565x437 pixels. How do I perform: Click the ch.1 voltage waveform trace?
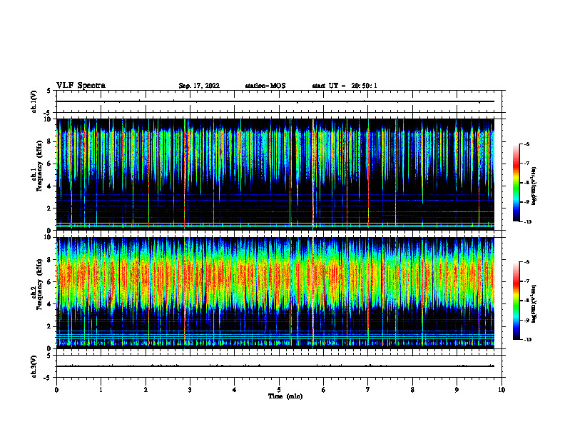(275, 101)
